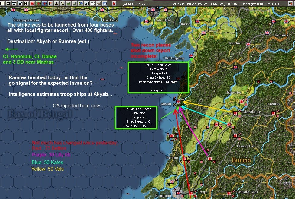Toggle night view with the moon icon
This screenshot has height=199, width=295.
[105, 3]
